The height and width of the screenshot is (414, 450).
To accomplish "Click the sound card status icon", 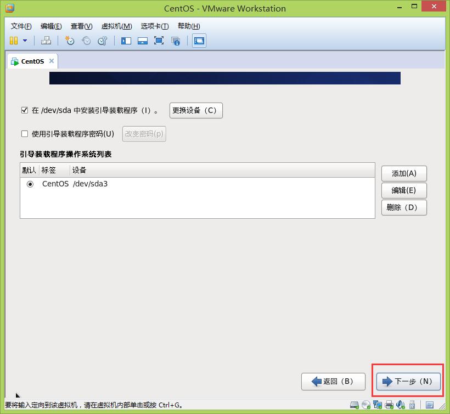I will point(401,406).
